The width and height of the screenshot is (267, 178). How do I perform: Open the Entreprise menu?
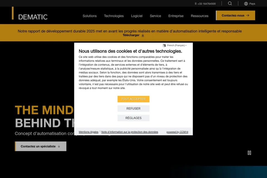[176, 16]
